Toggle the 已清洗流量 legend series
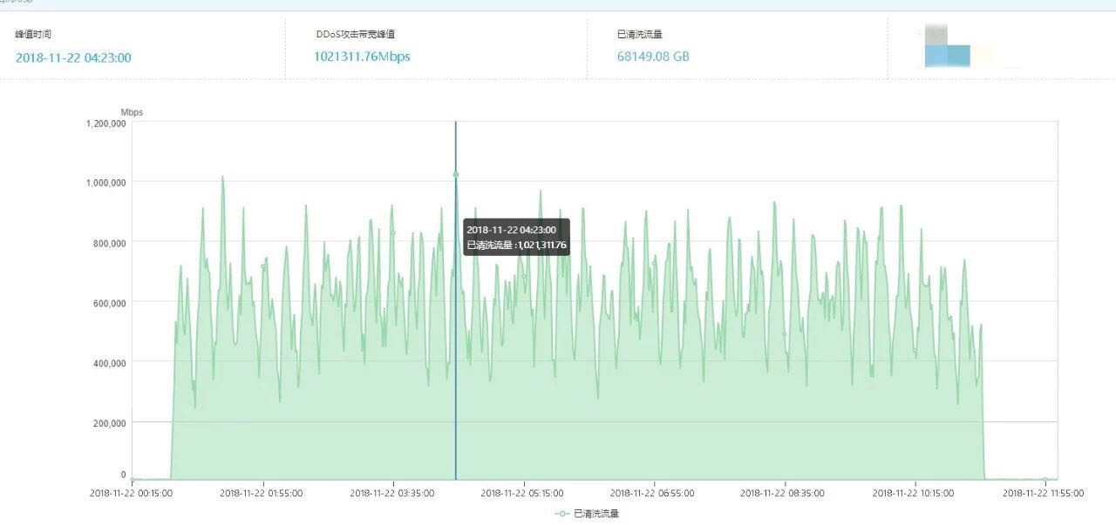The image size is (1116, 525). point(587,515)
